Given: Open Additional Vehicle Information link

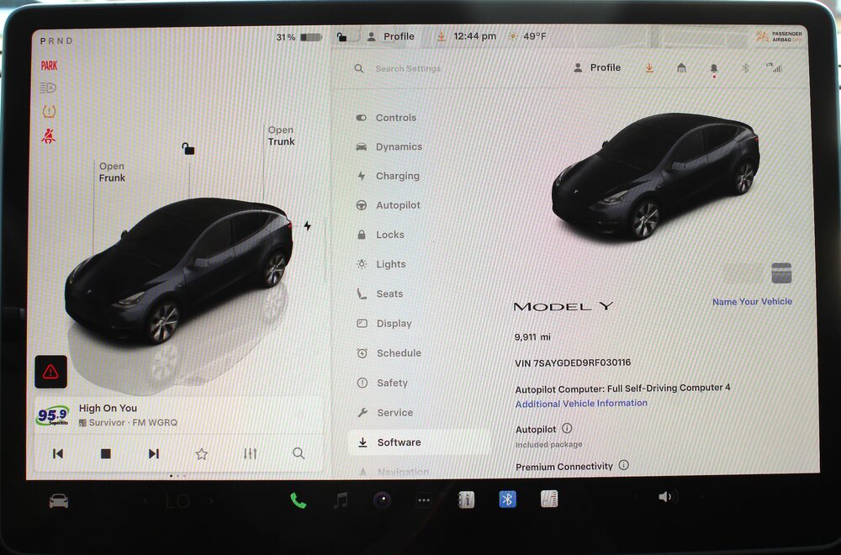Looking at the screenshot, I should tap(581, 404).
